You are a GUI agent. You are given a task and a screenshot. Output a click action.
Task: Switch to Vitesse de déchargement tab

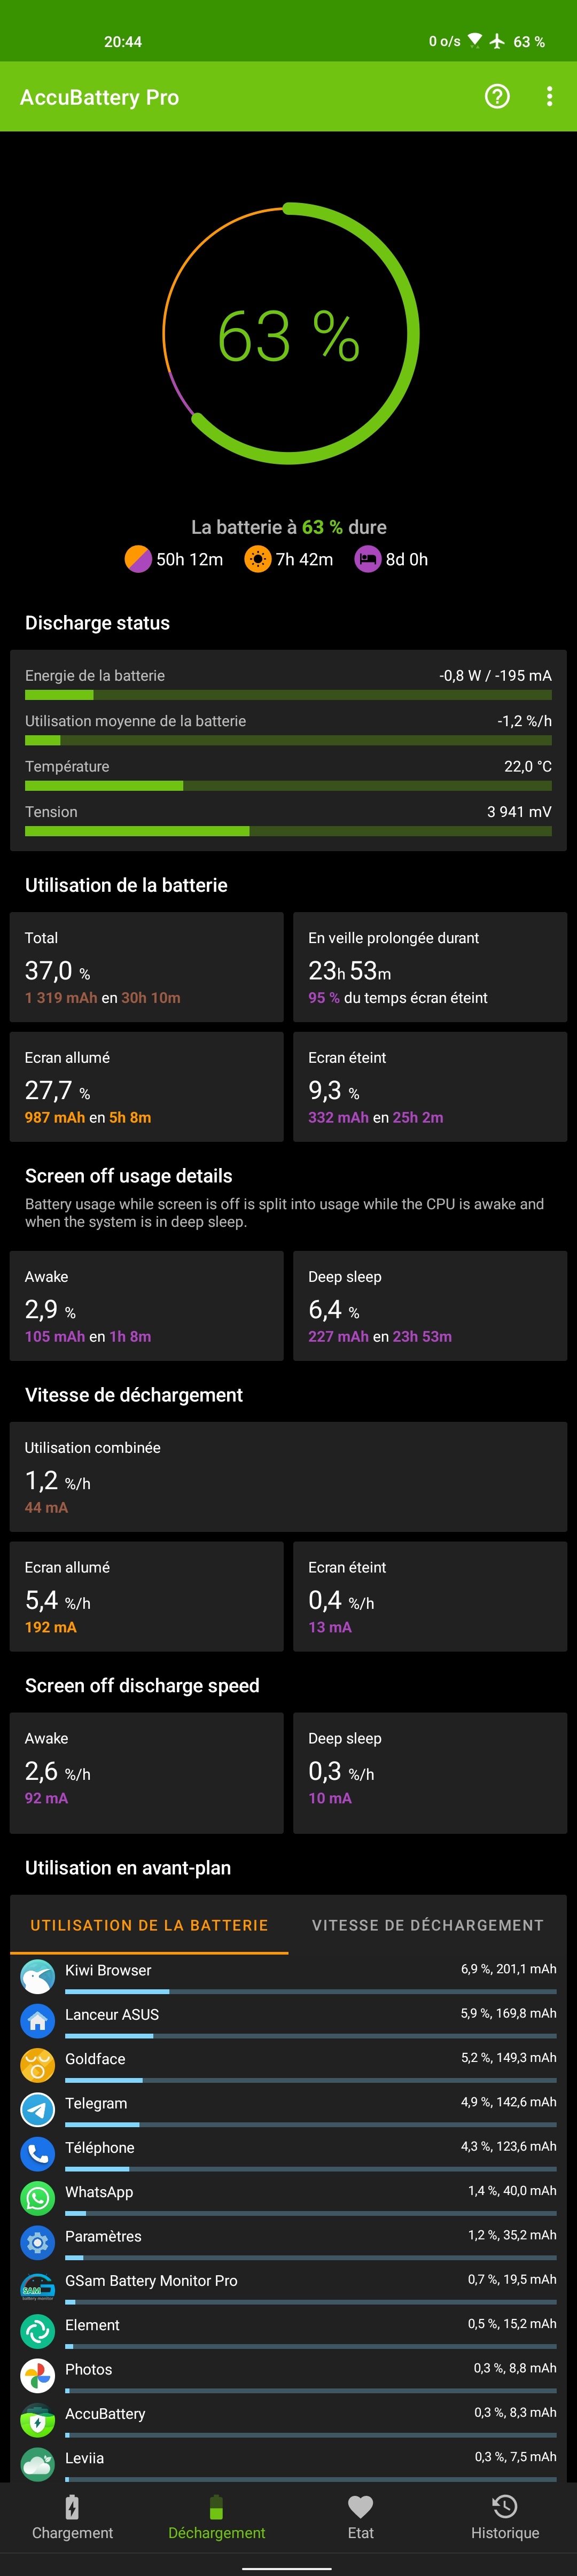[427, 1925]
